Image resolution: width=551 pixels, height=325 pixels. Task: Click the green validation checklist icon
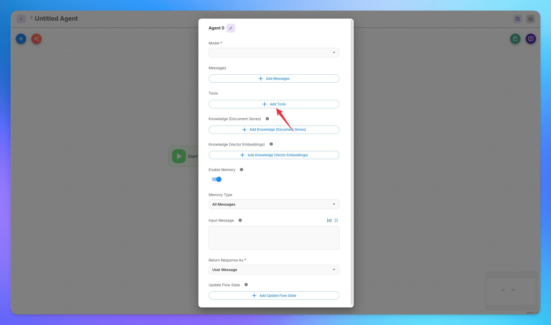pos(515,39)
